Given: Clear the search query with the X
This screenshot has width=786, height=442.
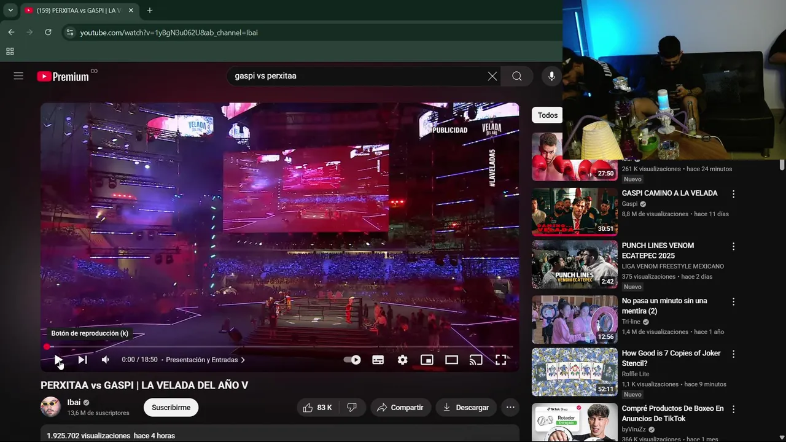Looking at the screenshot, I should click(492, 76).
